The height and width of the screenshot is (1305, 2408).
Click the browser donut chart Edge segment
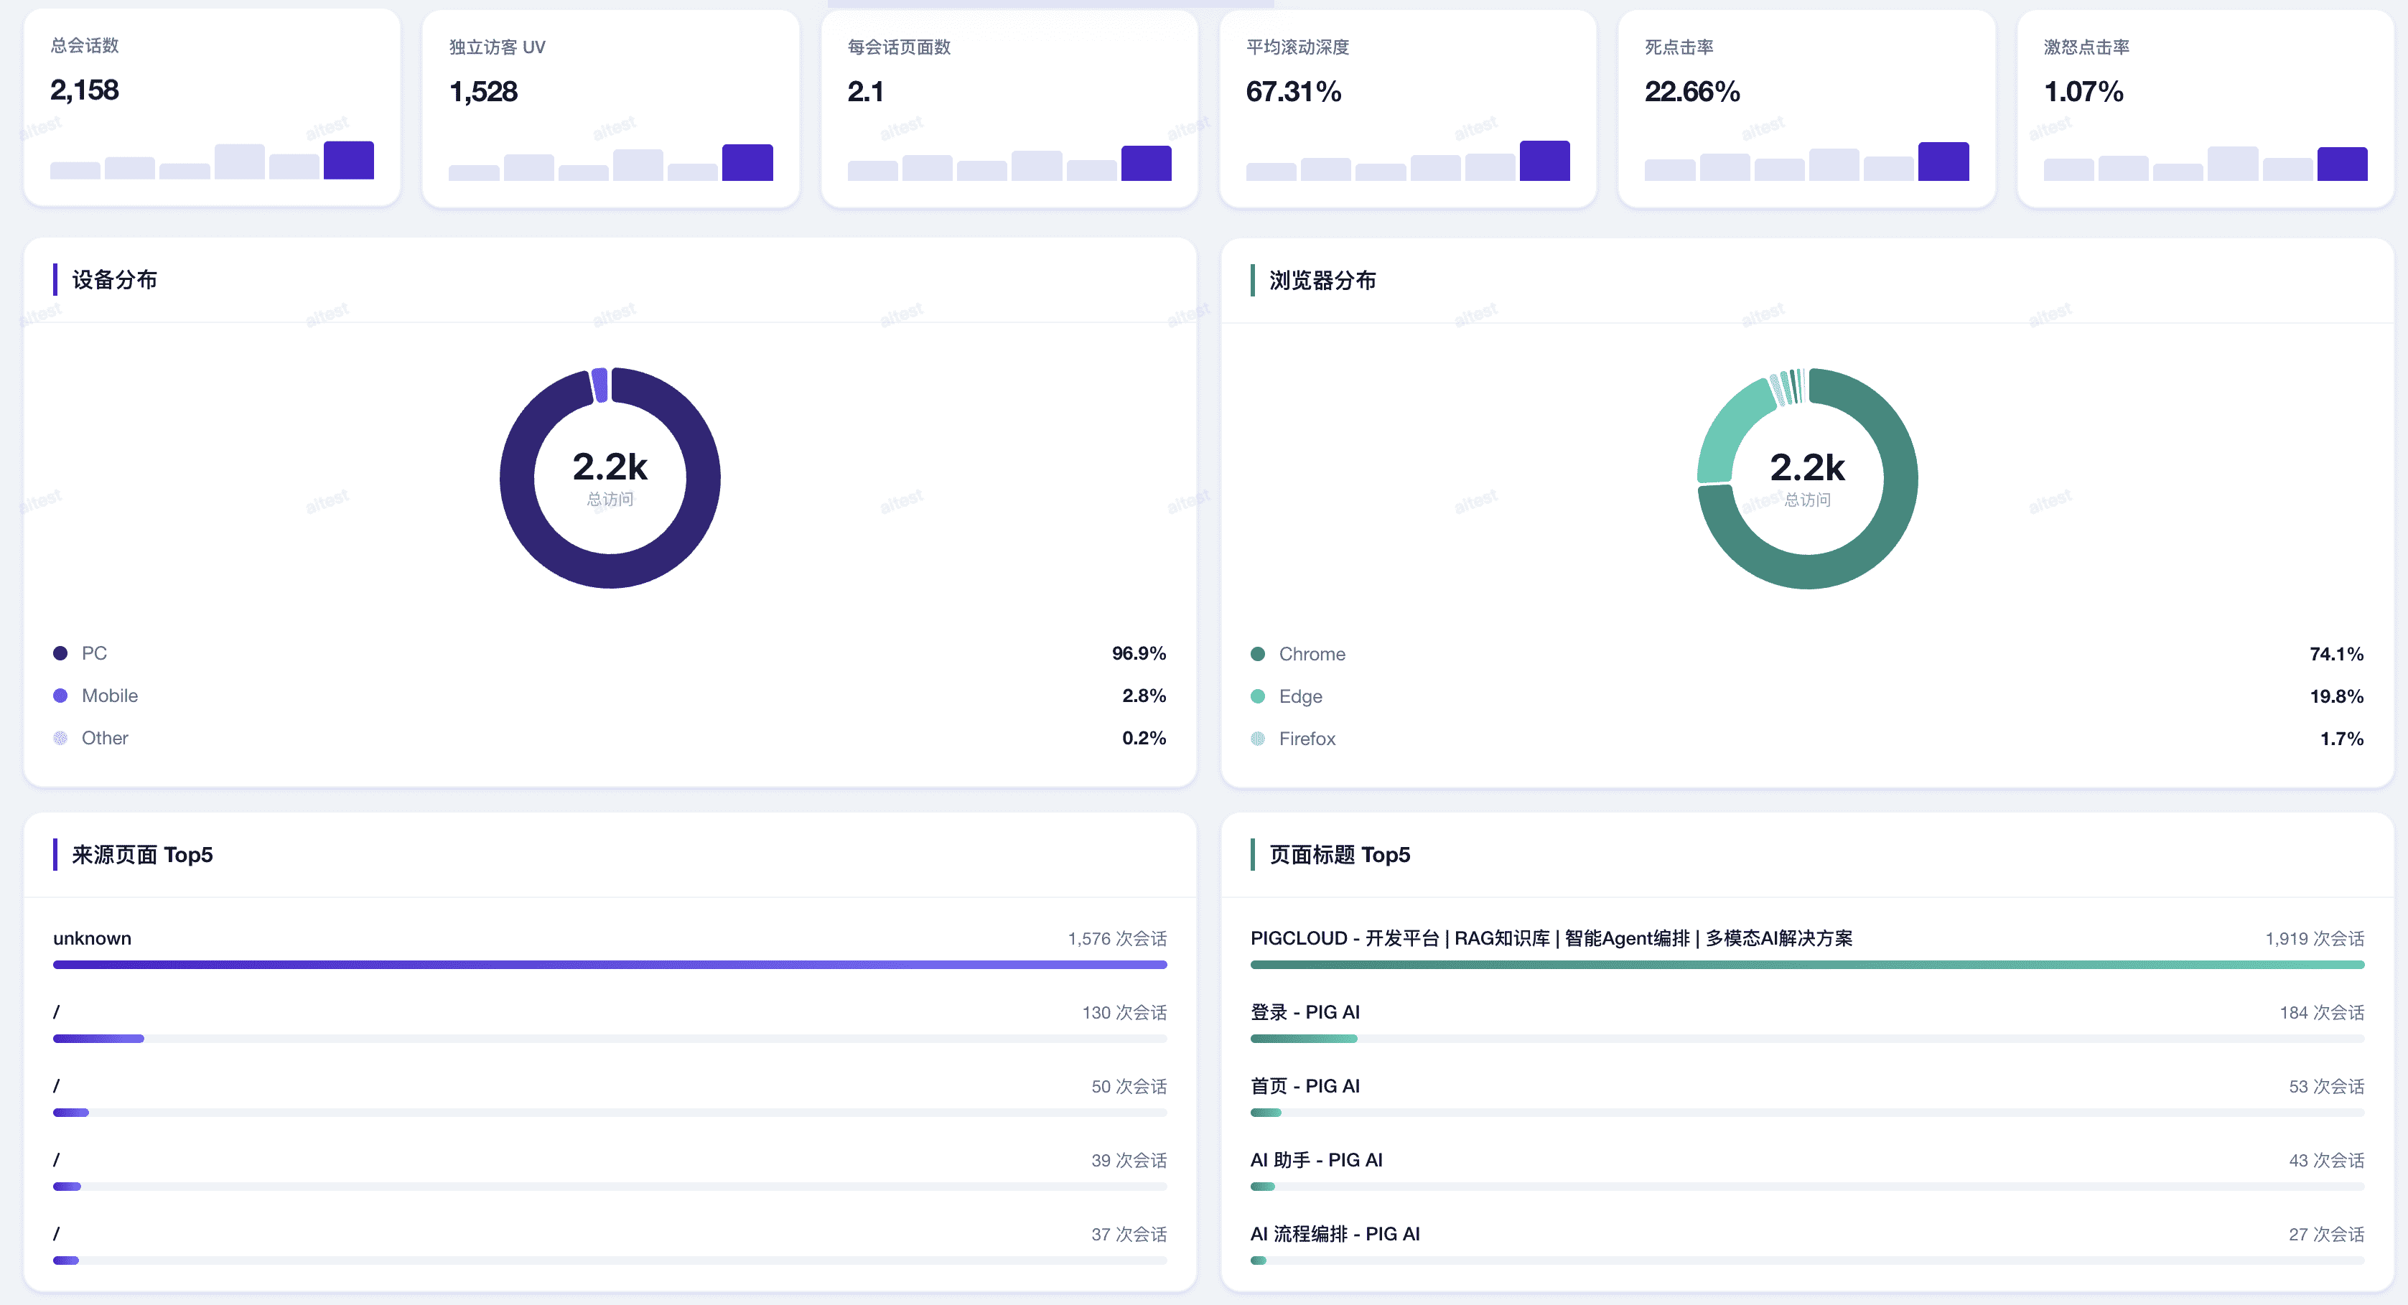coord(1730,427)
